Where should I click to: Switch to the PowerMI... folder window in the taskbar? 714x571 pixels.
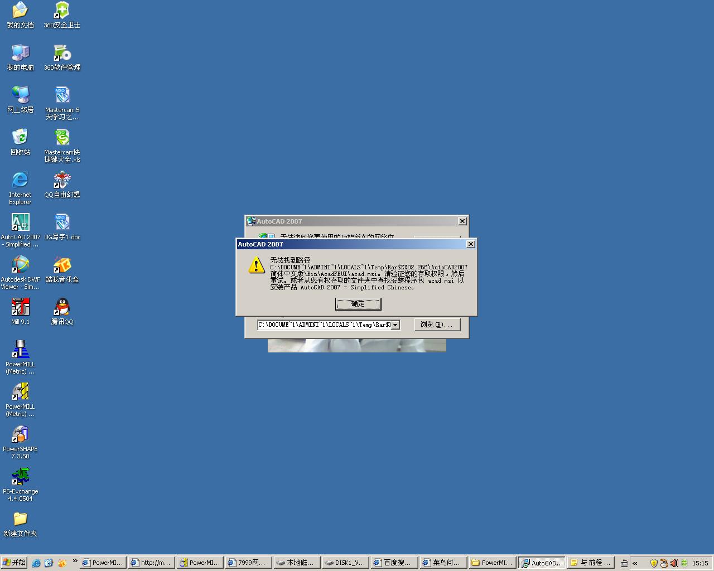tap(492, 563)
